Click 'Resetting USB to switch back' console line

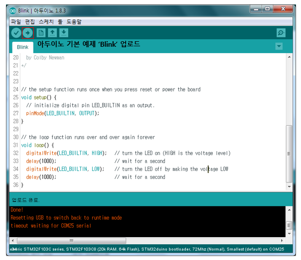tap(66, 218)
